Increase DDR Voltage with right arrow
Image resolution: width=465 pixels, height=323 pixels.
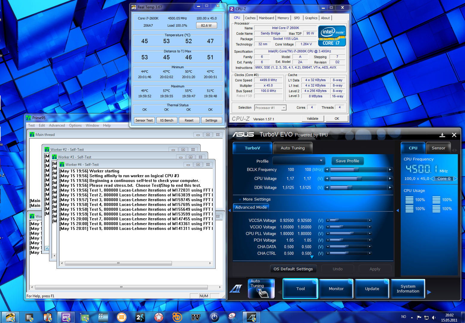point(390,188)
